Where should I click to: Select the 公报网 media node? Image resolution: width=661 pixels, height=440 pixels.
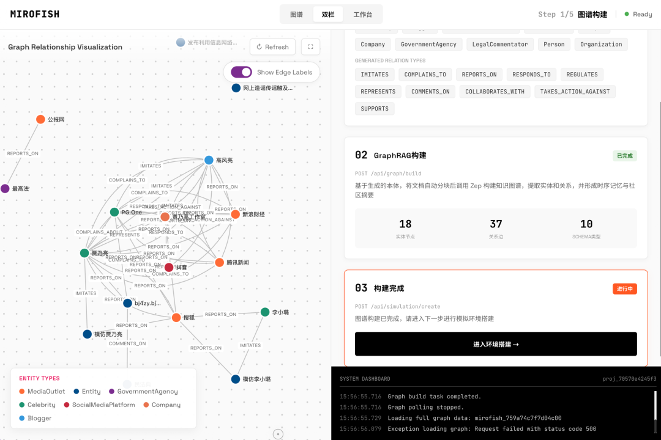pos(40,119)
